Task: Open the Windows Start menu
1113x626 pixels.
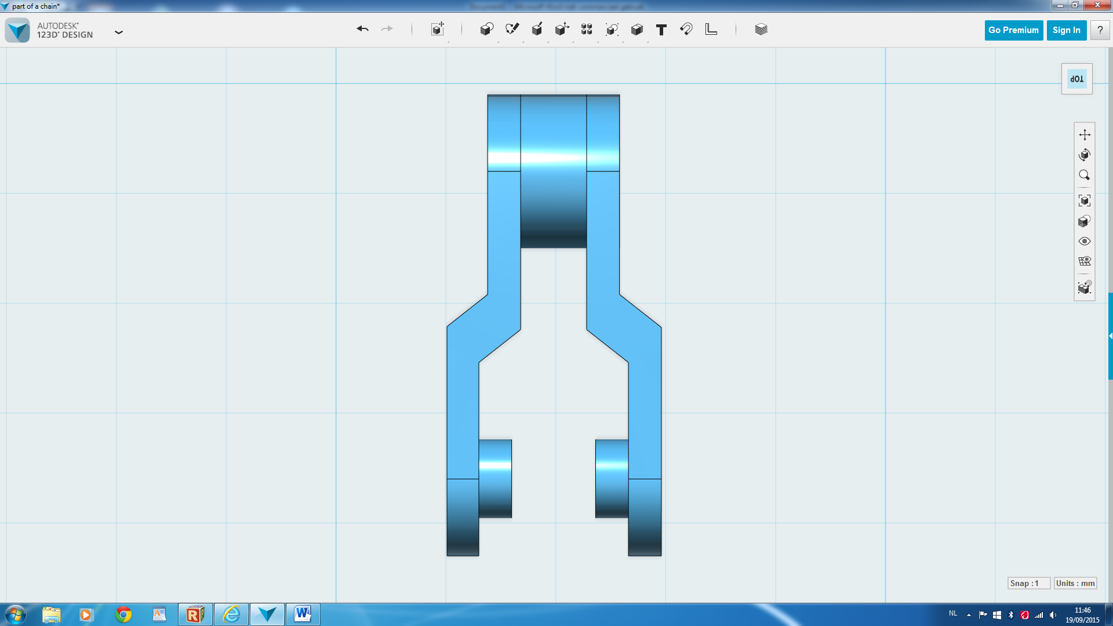Action: 15,614
